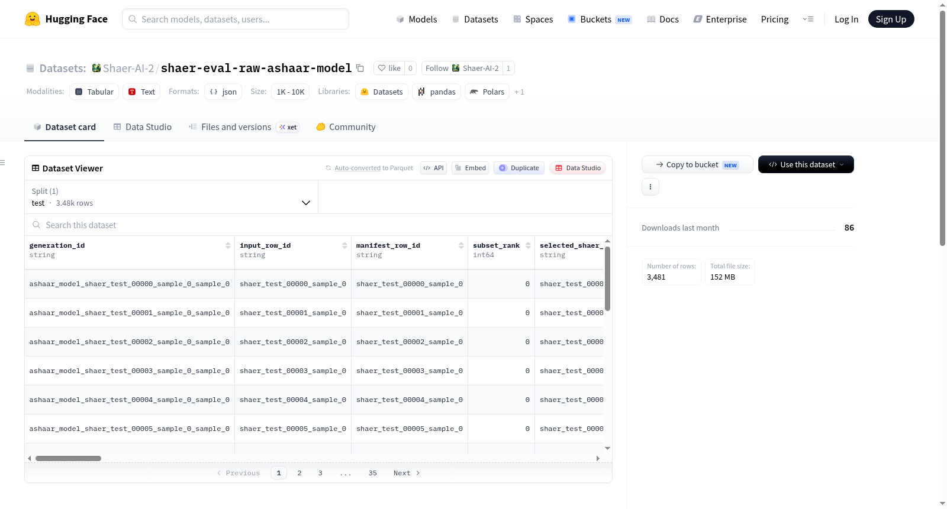Click the table horizontal scrollbar thumb
This screenshot has width=947, height=509.
(x=68, y=458)
